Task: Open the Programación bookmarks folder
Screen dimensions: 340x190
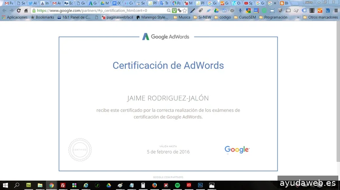Action: (273, 17)
